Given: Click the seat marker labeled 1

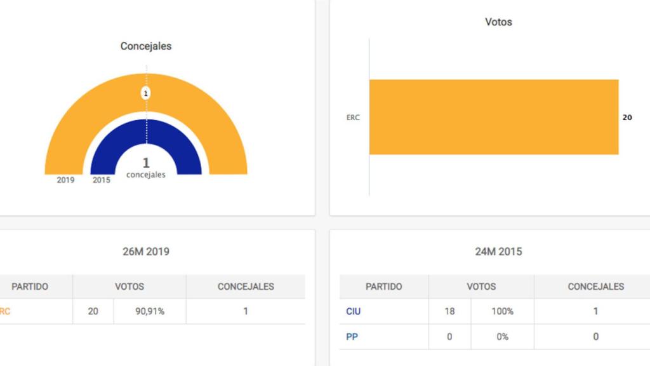Looking at the screenshot, I should point(147,93).
